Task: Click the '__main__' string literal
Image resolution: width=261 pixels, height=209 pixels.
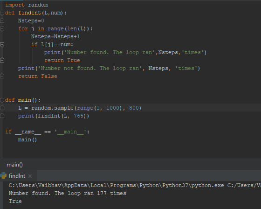Action: coord(70,132)
